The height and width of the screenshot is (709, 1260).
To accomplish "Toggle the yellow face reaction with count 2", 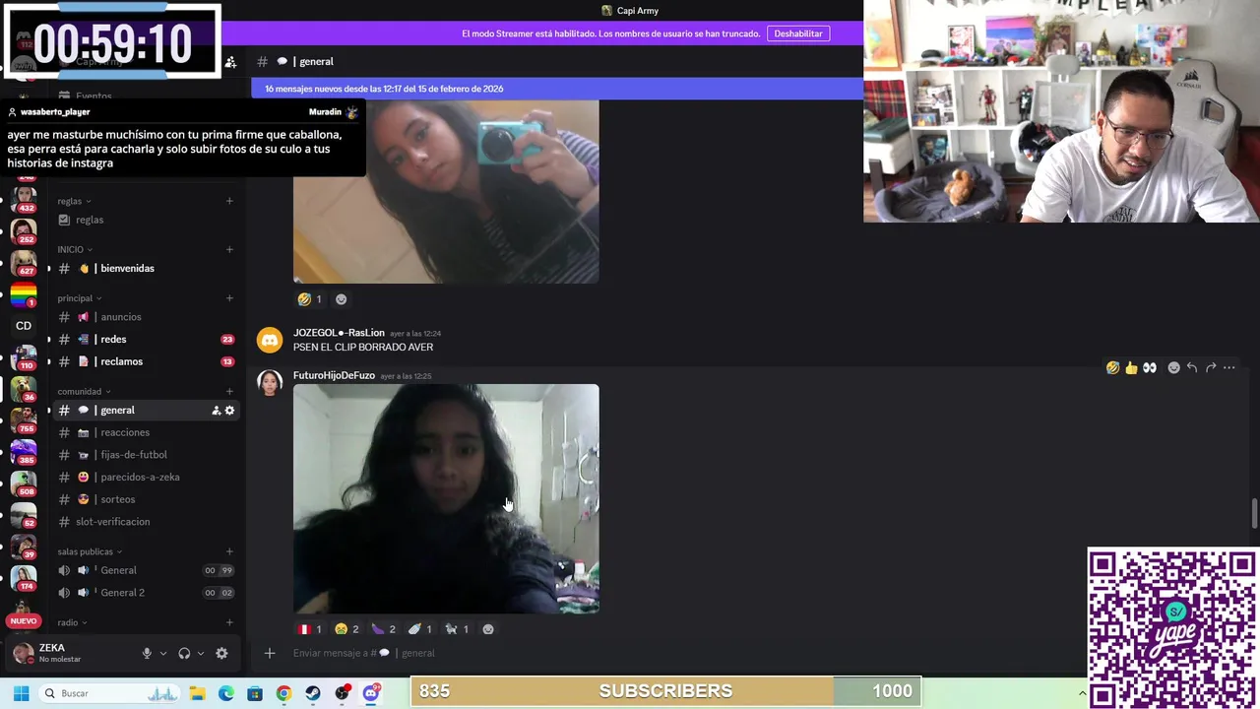I will point(346,629).
